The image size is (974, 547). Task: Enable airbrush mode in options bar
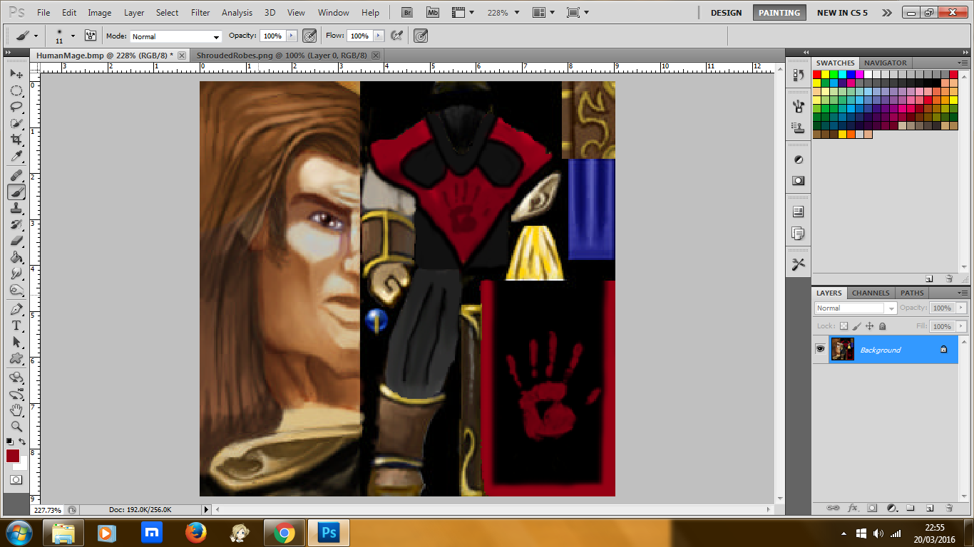(x=397, y=36)
